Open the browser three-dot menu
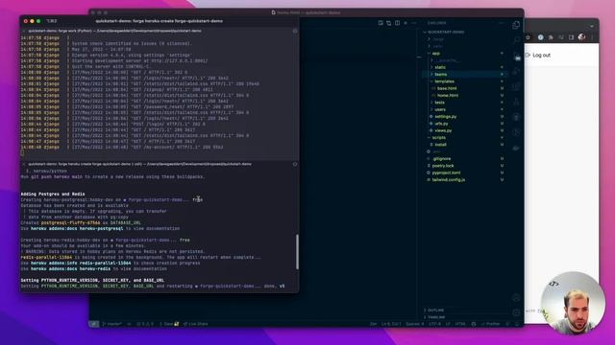The width and height of the screenshot is (615, 345). (592, 37)
